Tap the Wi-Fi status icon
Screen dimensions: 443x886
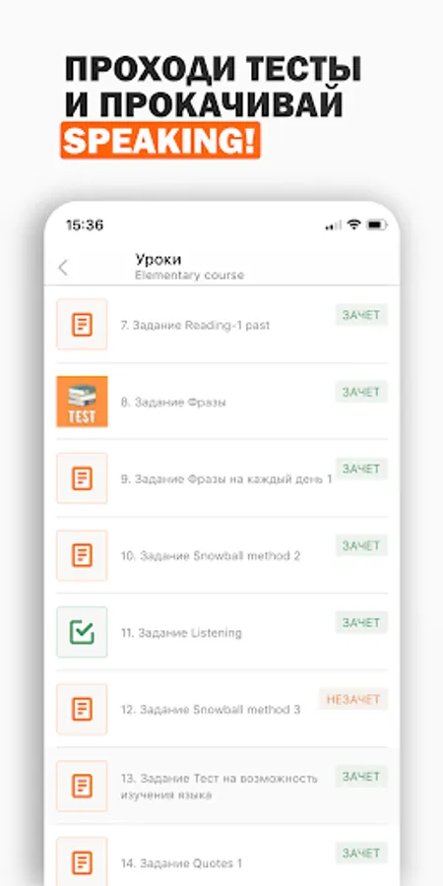353,224
